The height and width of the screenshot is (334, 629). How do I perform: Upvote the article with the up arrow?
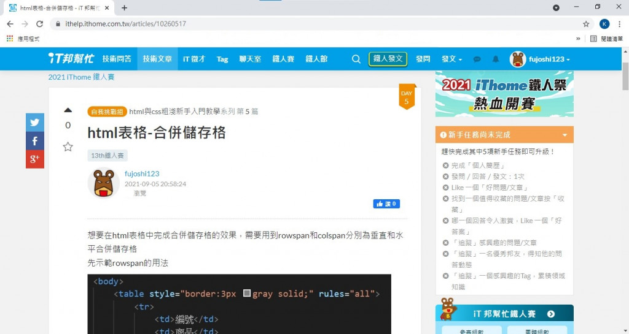tap(68, 110)
